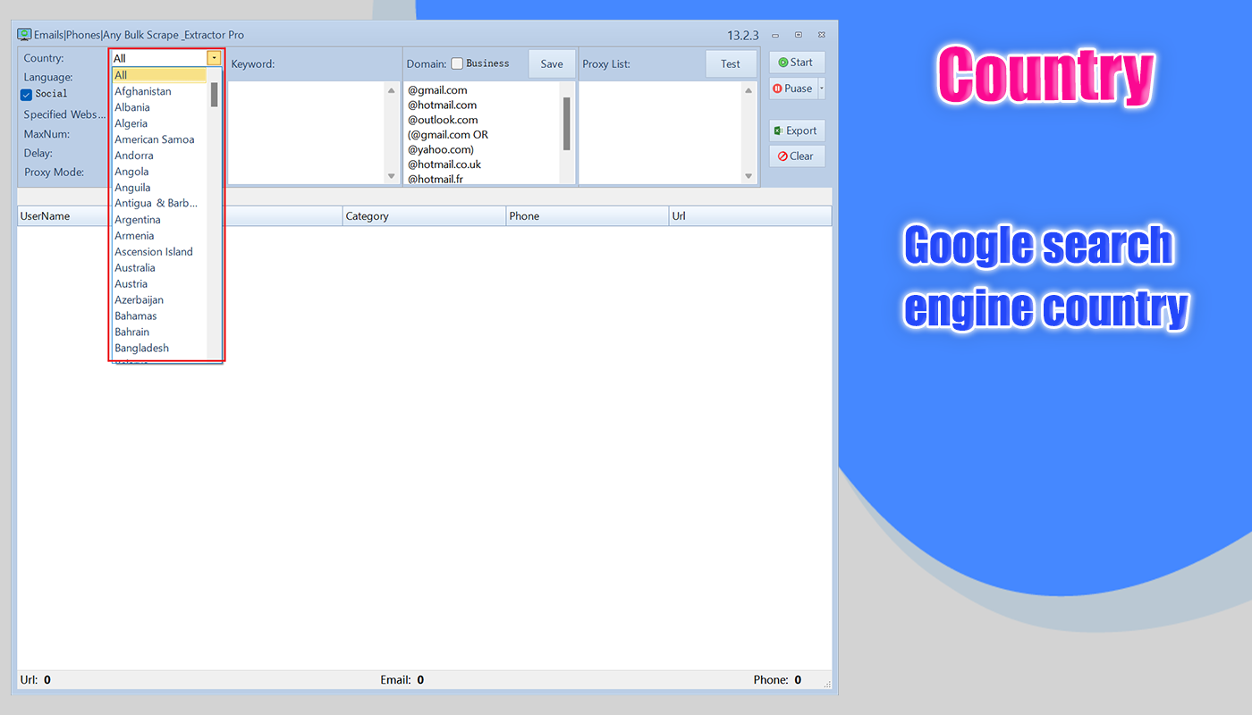Screen dimensions: 1252x715
Task: Pick Azerbaijan from the country list
Action: click(159, 300)
